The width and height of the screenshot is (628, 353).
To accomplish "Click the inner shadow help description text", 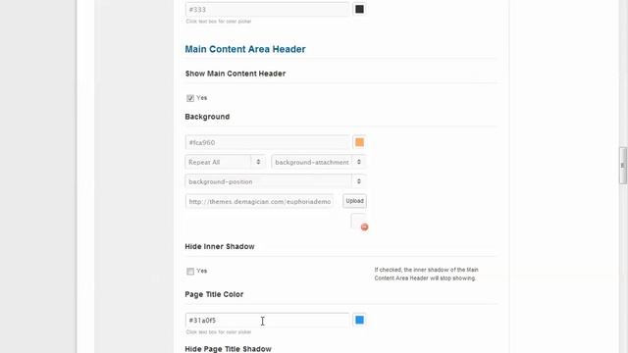I will (426, 274).
